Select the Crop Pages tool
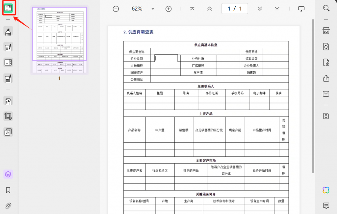Image resolution: width=337 pixels, height=214 pixels. [x=8, y=116]
